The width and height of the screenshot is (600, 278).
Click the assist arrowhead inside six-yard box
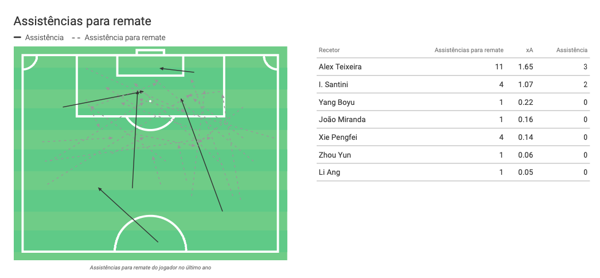tap(162, 69)
